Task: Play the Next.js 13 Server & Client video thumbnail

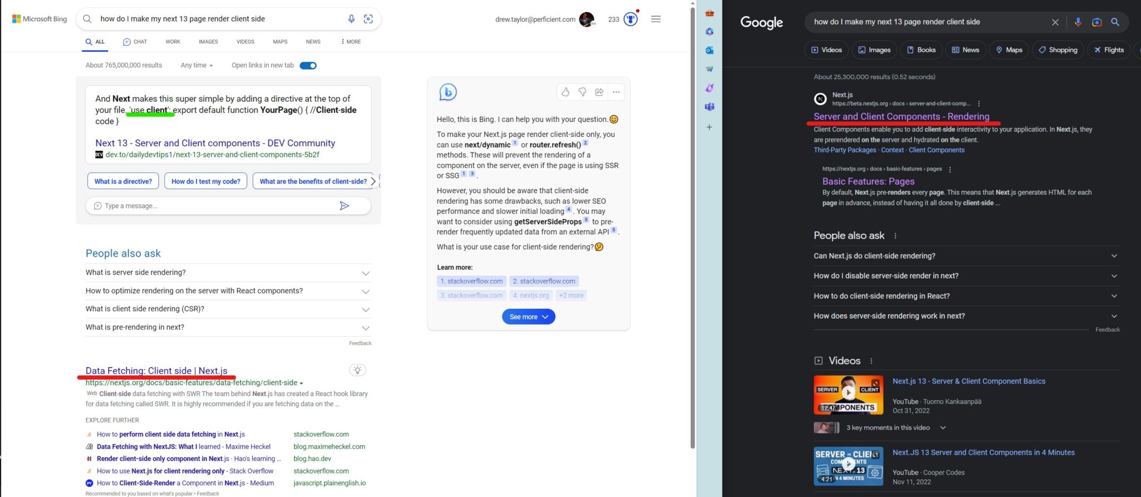Action: (848, 395)
